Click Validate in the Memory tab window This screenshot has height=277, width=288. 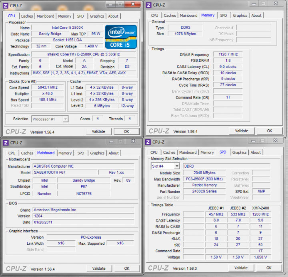click(242, 131)
